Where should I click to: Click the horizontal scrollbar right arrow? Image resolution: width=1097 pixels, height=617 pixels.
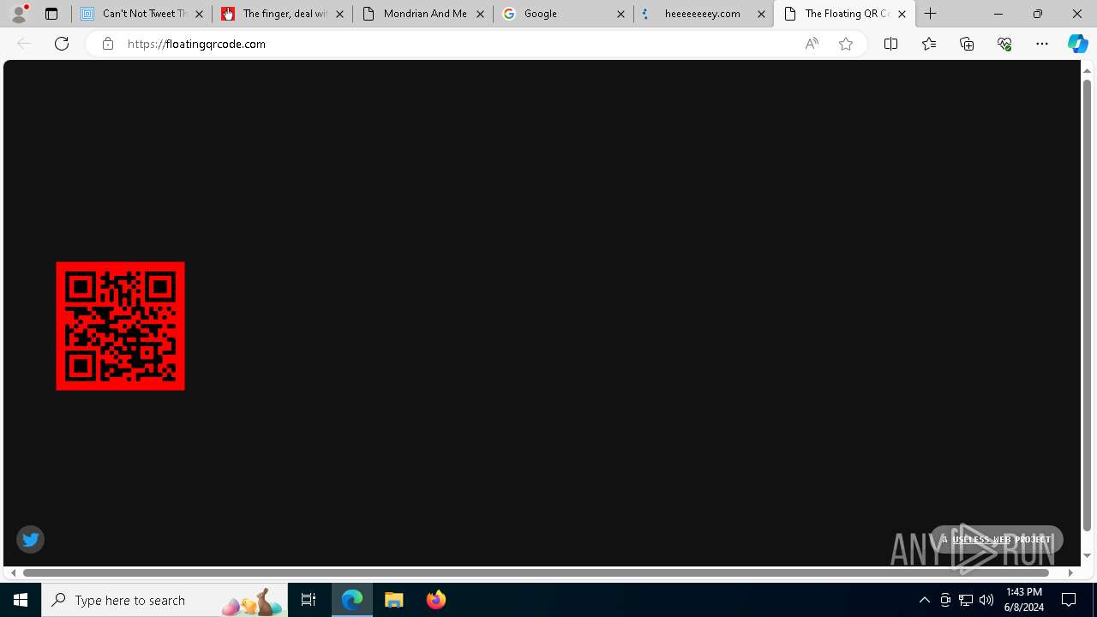click(x=1070, y=572)
